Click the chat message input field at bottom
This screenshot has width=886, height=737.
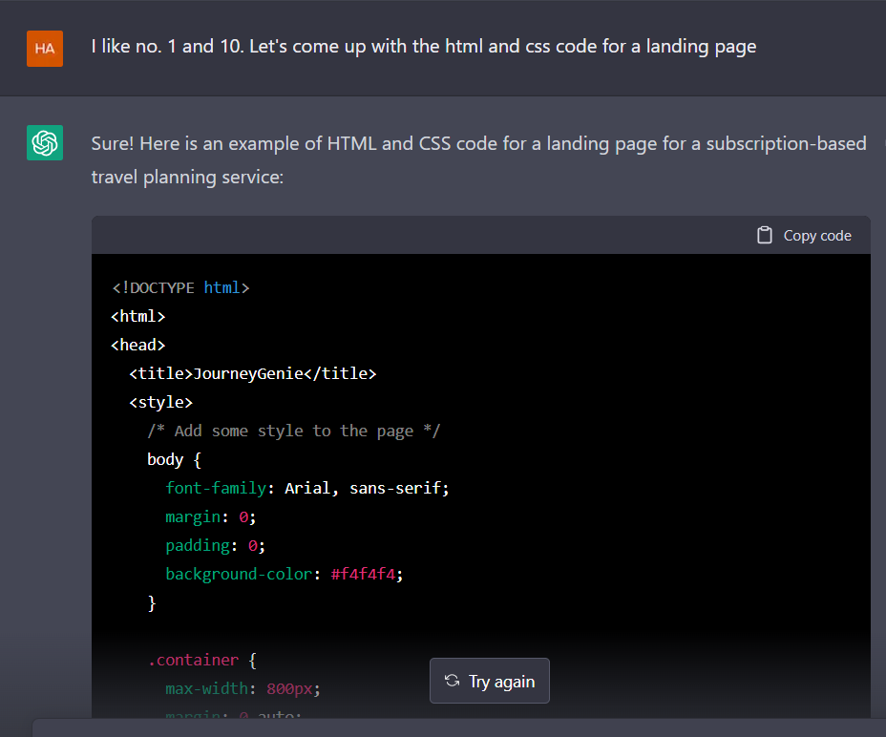pyautogui.click(x=459, y=728)
